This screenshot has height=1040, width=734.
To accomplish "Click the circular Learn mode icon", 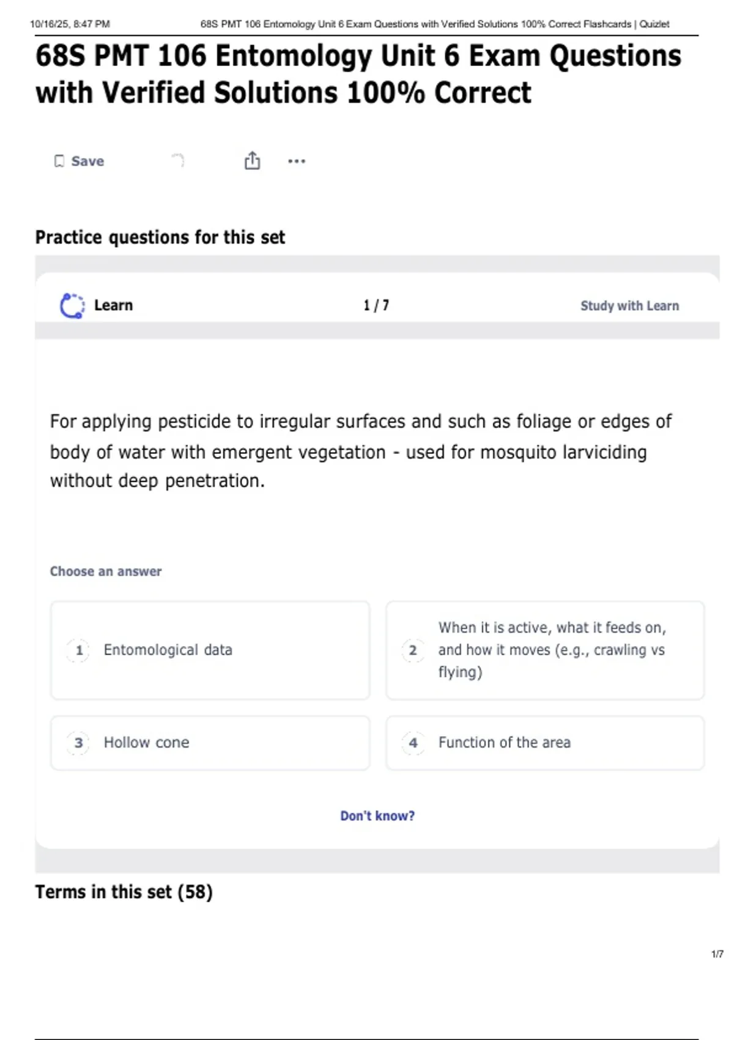I will [x=72, y=306].
